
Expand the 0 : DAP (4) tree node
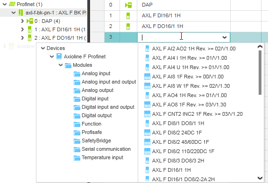click(x=22, y=21)
